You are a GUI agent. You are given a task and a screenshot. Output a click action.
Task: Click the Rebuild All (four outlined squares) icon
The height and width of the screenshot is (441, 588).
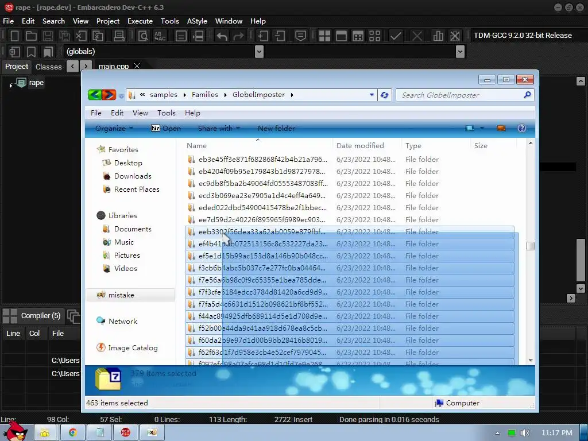tap(374, 36)
